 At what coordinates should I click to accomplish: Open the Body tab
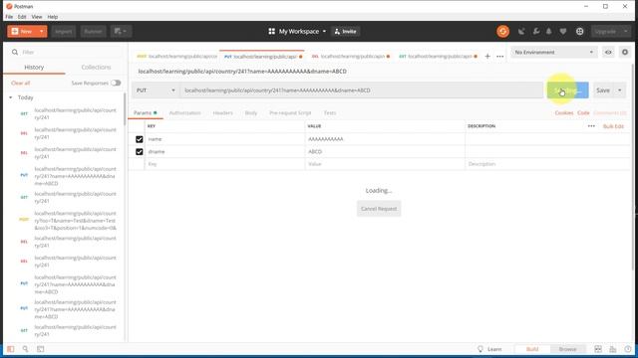pyautogui.click(x=251, y=112)
